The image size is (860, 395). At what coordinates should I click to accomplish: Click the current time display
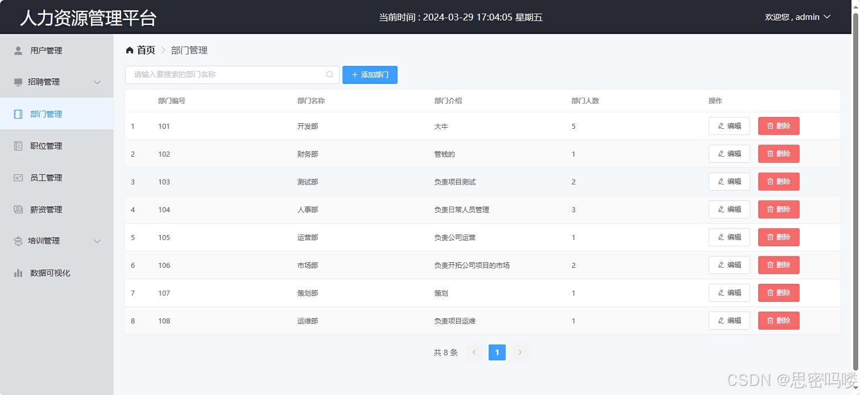(461, 18)
